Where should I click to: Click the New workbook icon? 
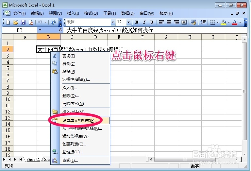click(8, 22)
